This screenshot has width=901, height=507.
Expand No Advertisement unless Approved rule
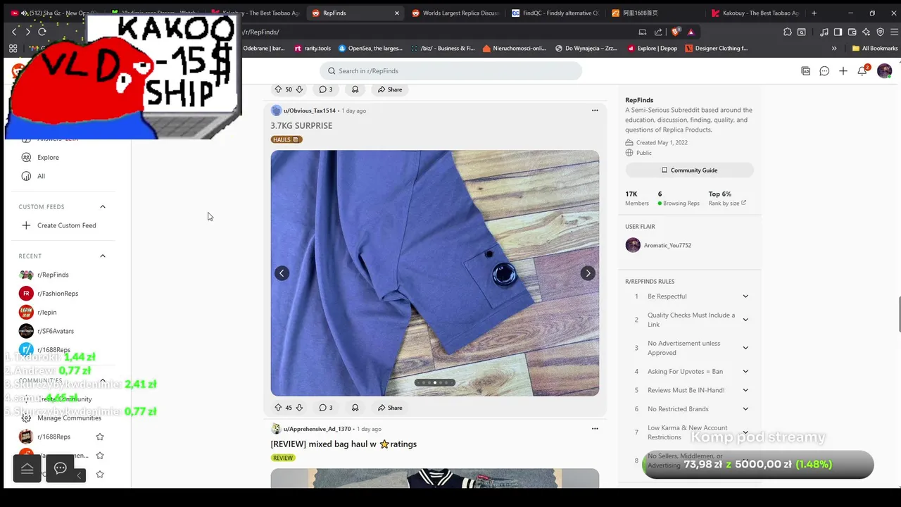[x=745, y=348]
